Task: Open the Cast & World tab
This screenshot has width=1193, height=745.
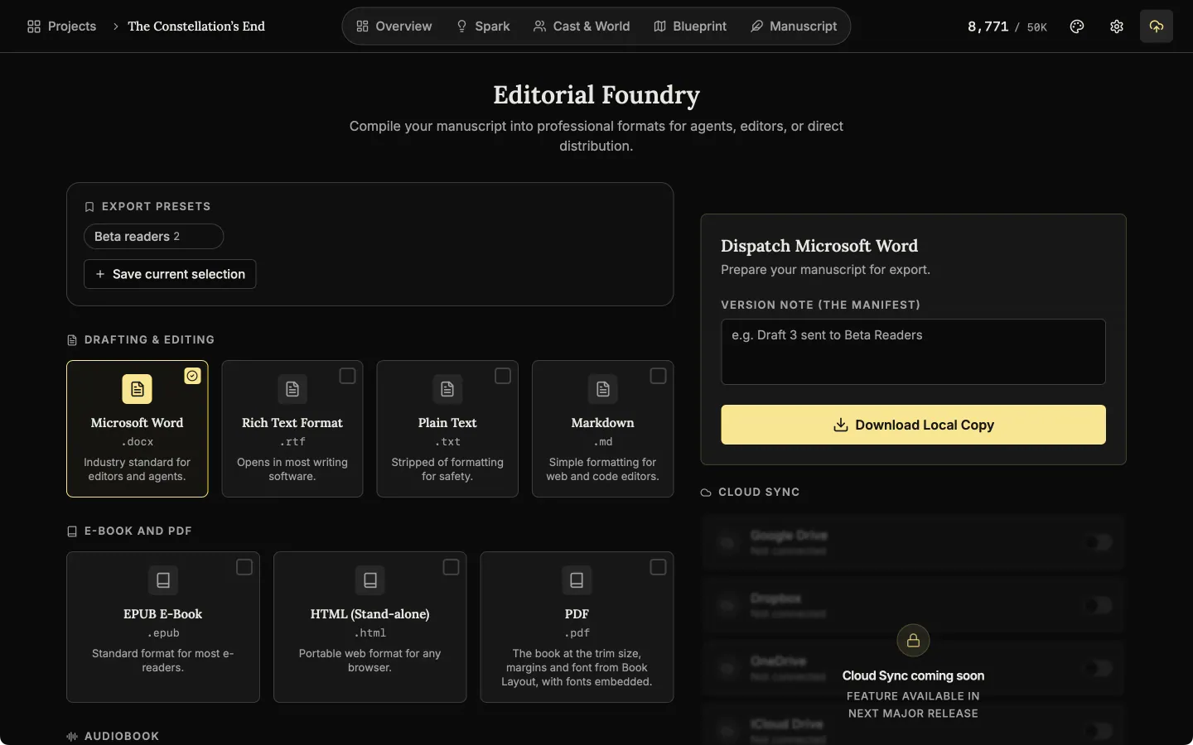Action: [x=582, y=26]
